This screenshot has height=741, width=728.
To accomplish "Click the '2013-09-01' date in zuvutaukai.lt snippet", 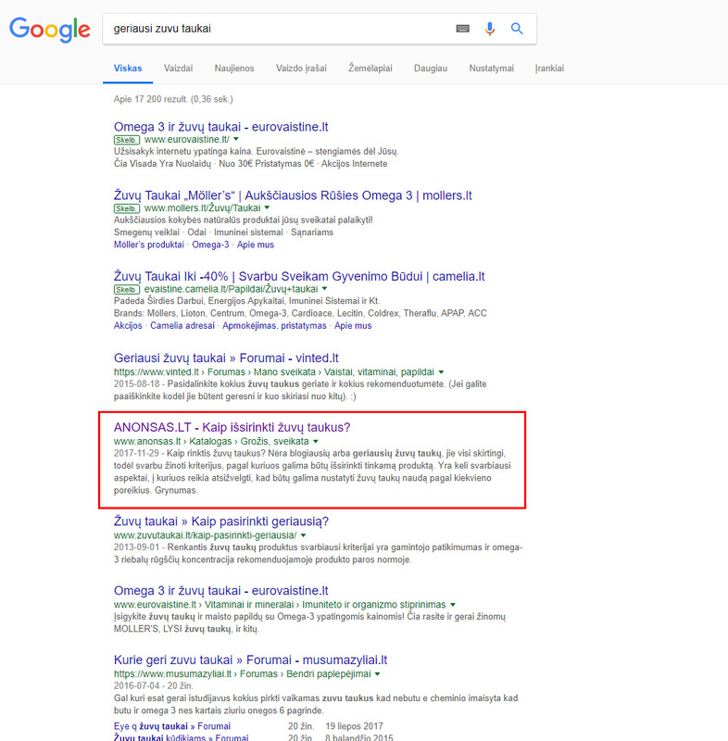I will (x=136, y=547).
